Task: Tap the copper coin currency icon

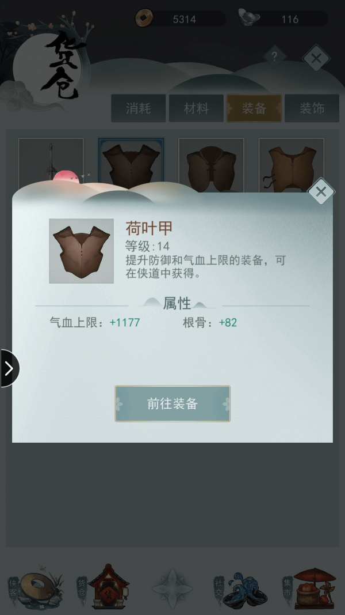Action: [x=144, y=18]
